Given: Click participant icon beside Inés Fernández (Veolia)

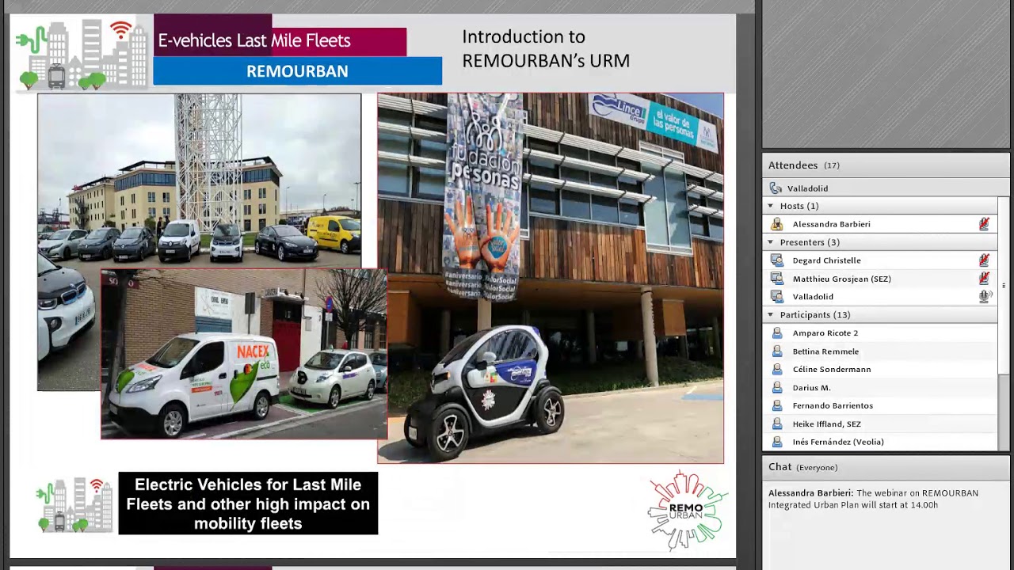Looking at the screenshot, I should tap(776, 443).
